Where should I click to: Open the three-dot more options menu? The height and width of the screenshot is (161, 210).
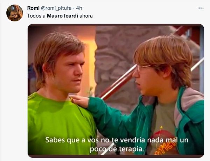(x=201, y=8)
